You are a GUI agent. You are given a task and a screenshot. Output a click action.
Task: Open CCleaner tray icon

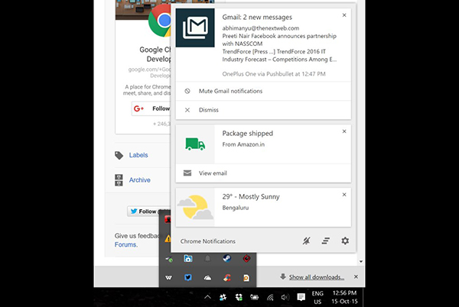227,278
